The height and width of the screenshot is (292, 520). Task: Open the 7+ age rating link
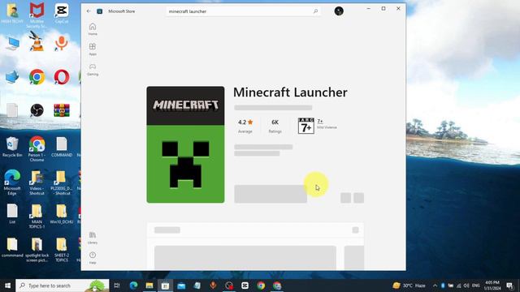point(320,121)
